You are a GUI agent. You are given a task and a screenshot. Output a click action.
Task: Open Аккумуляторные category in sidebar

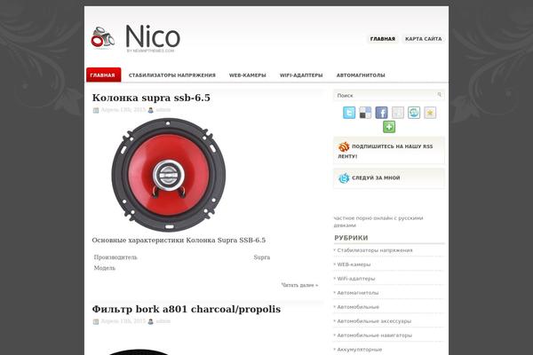coord(359,350)
